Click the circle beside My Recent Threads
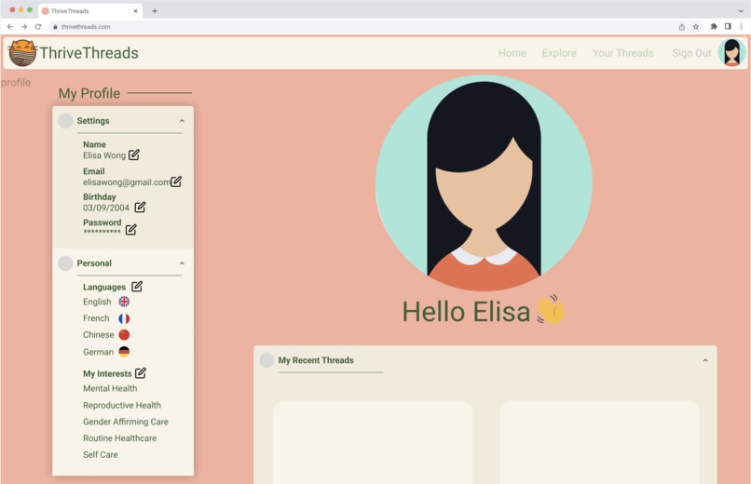751x484 pixels. point(266,360)
